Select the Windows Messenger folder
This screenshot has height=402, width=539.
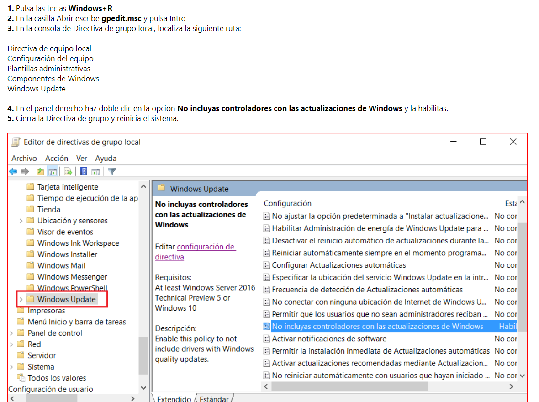(x=72, y=277)
